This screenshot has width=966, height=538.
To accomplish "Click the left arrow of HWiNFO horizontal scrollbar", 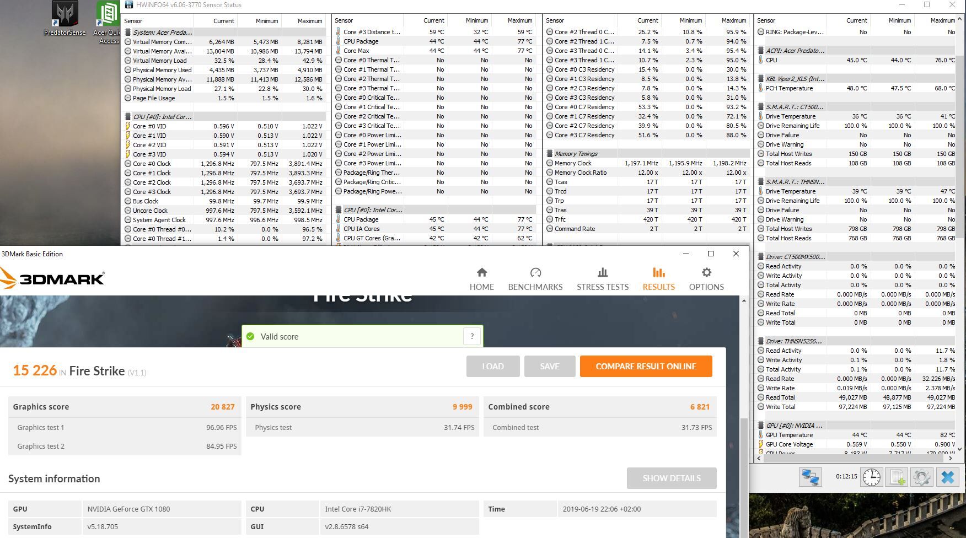I will click(x=759, y=458).
